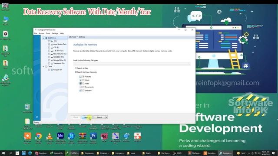Open the Settings menu in the menu bar
The image size is (278, 156).
tap(55, 33)
